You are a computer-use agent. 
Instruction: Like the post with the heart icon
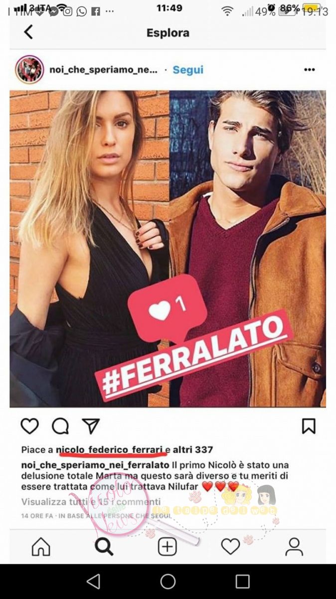click(x=29, y=426)
